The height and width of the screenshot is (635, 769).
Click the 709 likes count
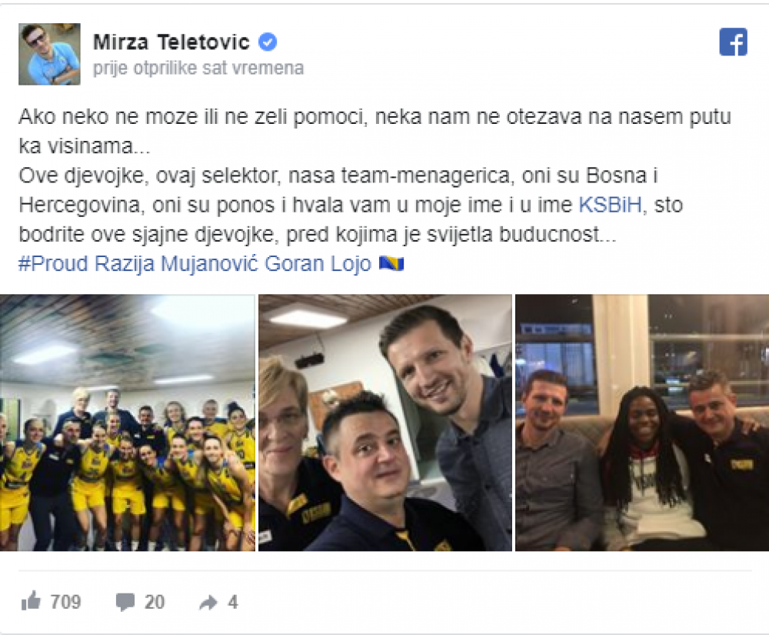coord(65,602)
